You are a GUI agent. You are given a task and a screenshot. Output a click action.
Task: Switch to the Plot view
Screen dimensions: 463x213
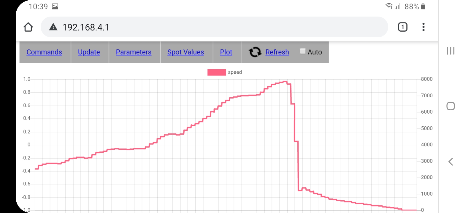point(226,52)
